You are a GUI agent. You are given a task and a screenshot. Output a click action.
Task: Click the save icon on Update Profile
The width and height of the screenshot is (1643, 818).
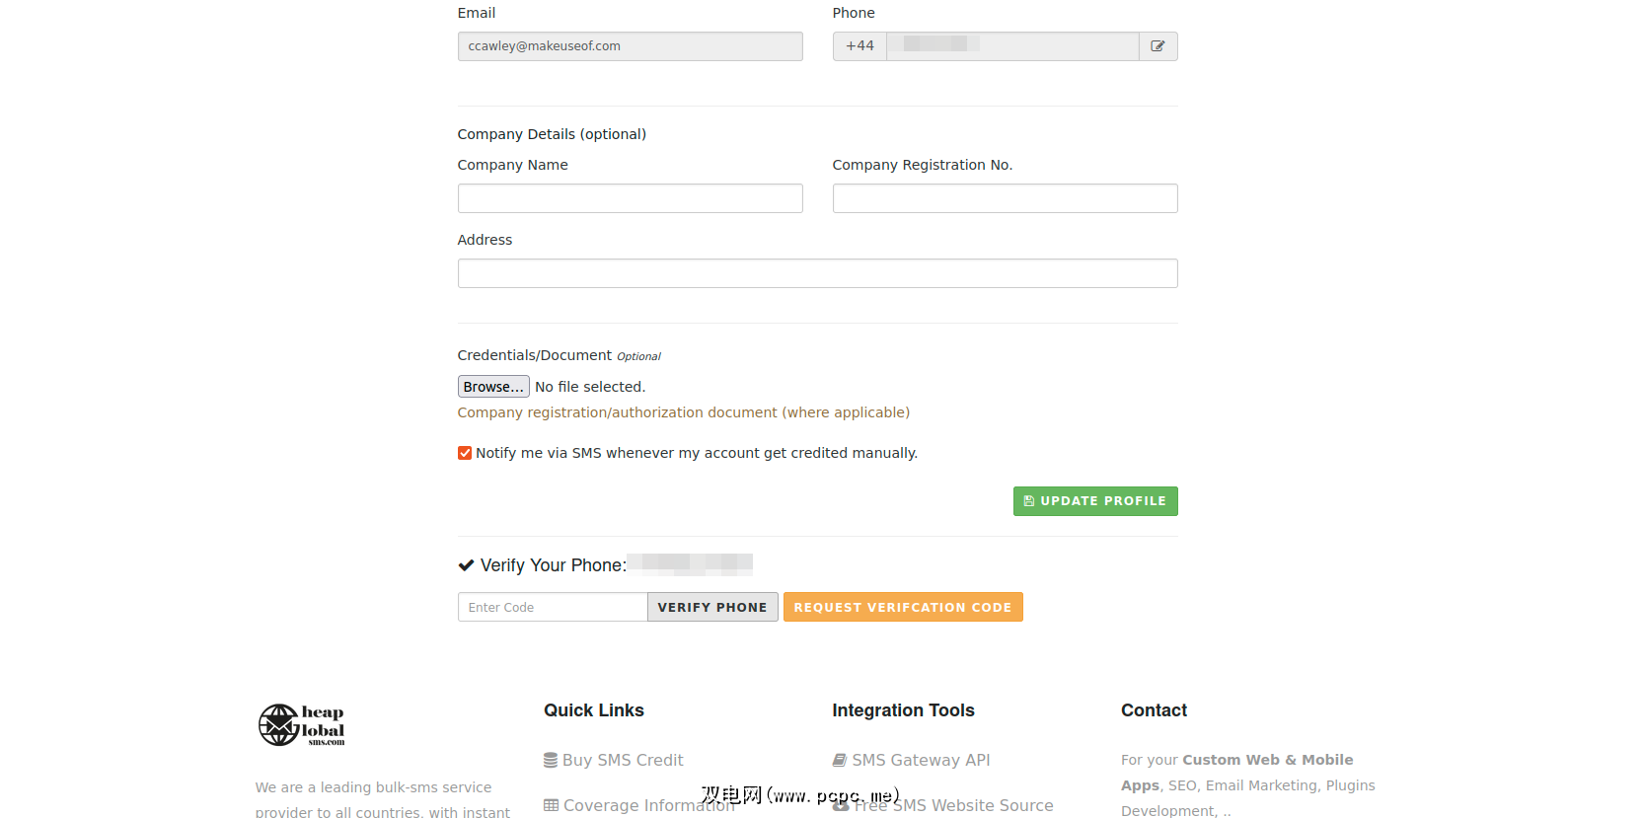tap(1028, 501)
